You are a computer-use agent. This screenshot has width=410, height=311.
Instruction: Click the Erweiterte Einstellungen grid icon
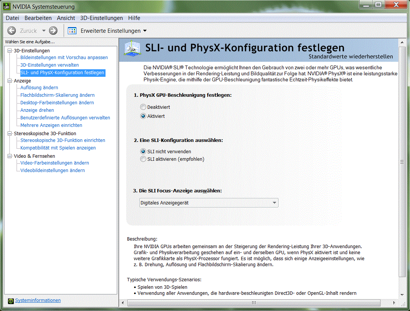pyautogui.click(x=72, y=31)
